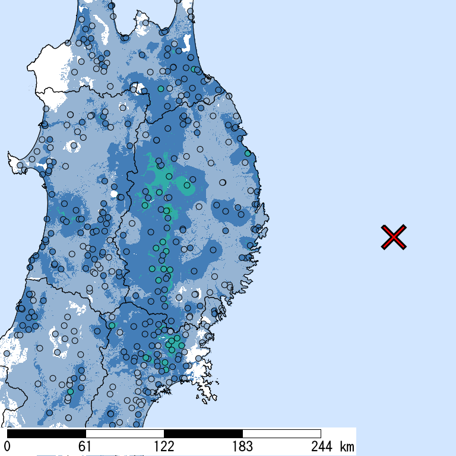Click the red X epicenter marker
Viewport: 456px width, 456px height.
[394, 237]
